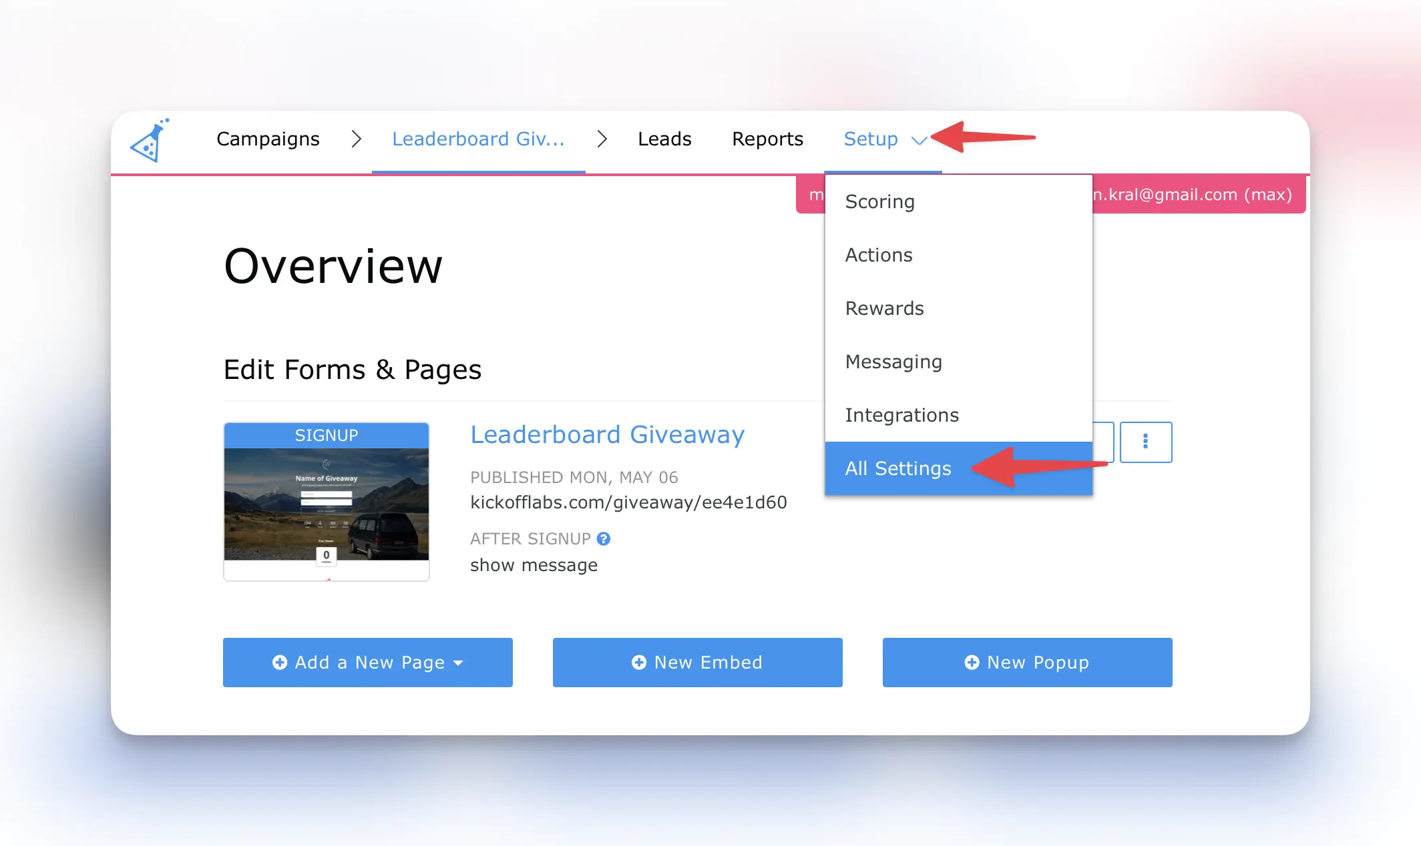Open the three-dot page options menu
The image size is (1421, 846).
1146,442
